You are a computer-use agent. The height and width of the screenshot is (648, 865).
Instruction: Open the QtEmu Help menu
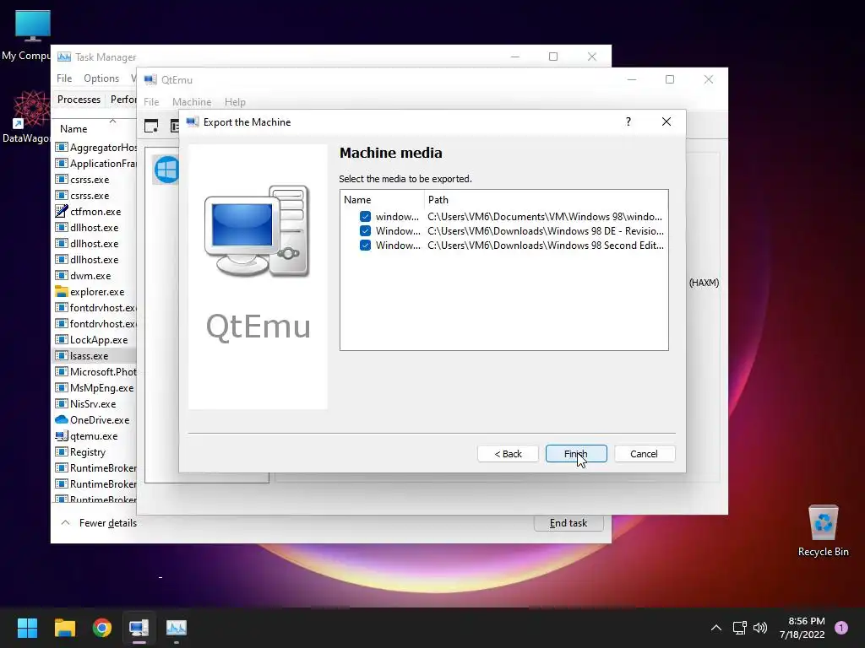(x=235, y=102)
